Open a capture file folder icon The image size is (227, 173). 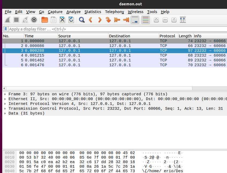click(x=45, y=20)
